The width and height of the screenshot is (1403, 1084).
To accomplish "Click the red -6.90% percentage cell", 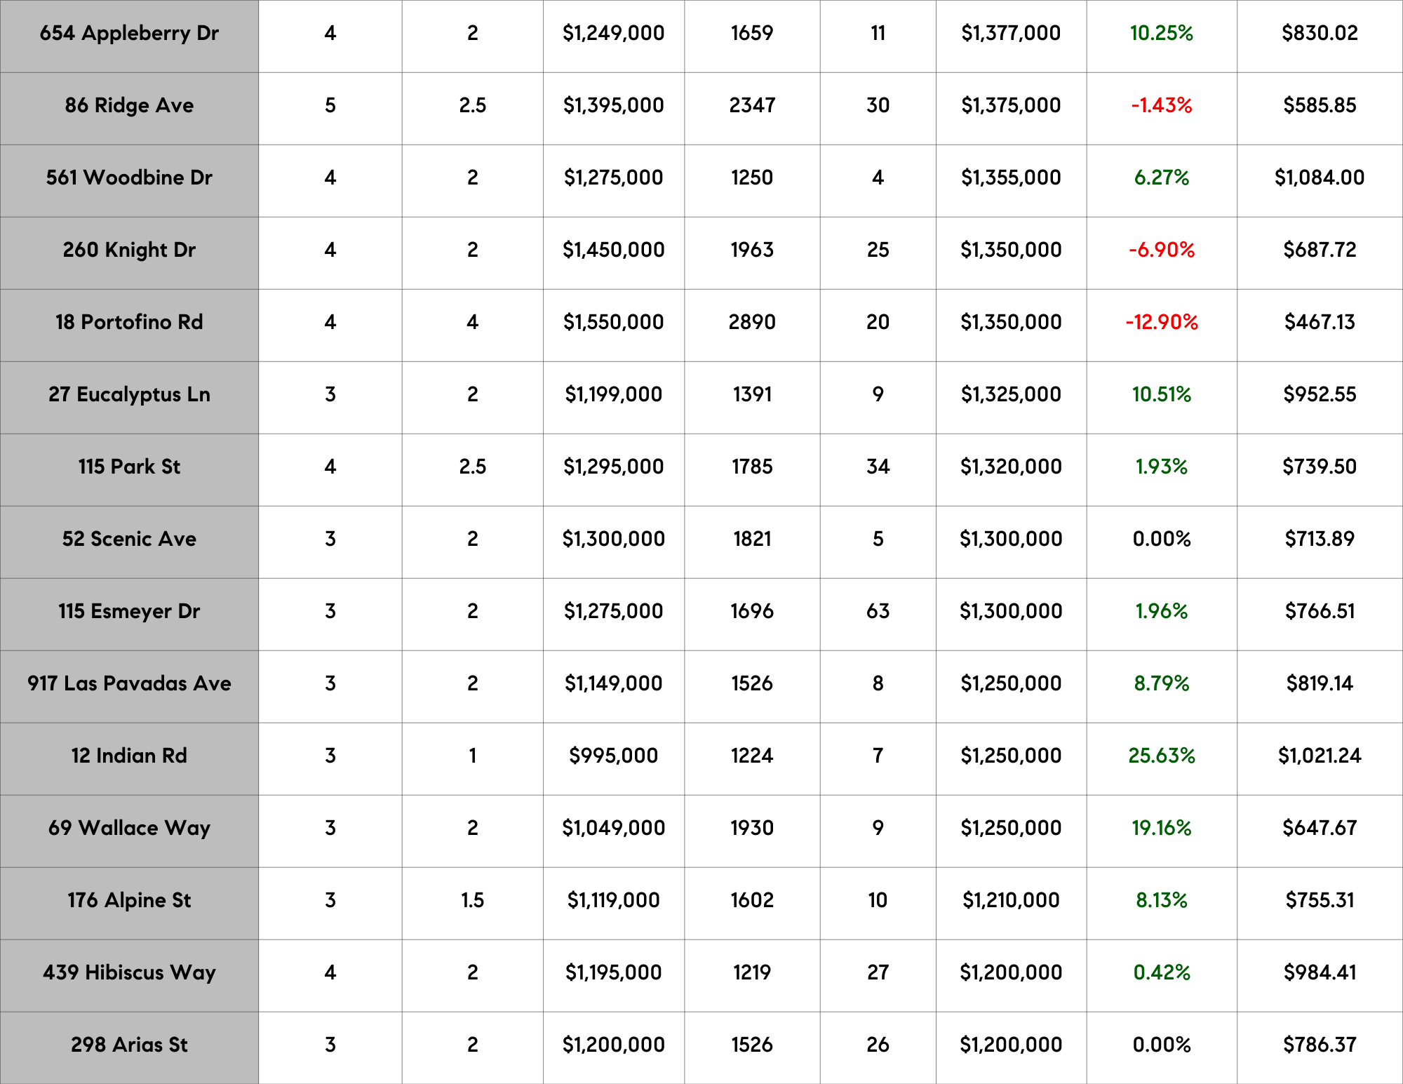I will coord(1161,250).
